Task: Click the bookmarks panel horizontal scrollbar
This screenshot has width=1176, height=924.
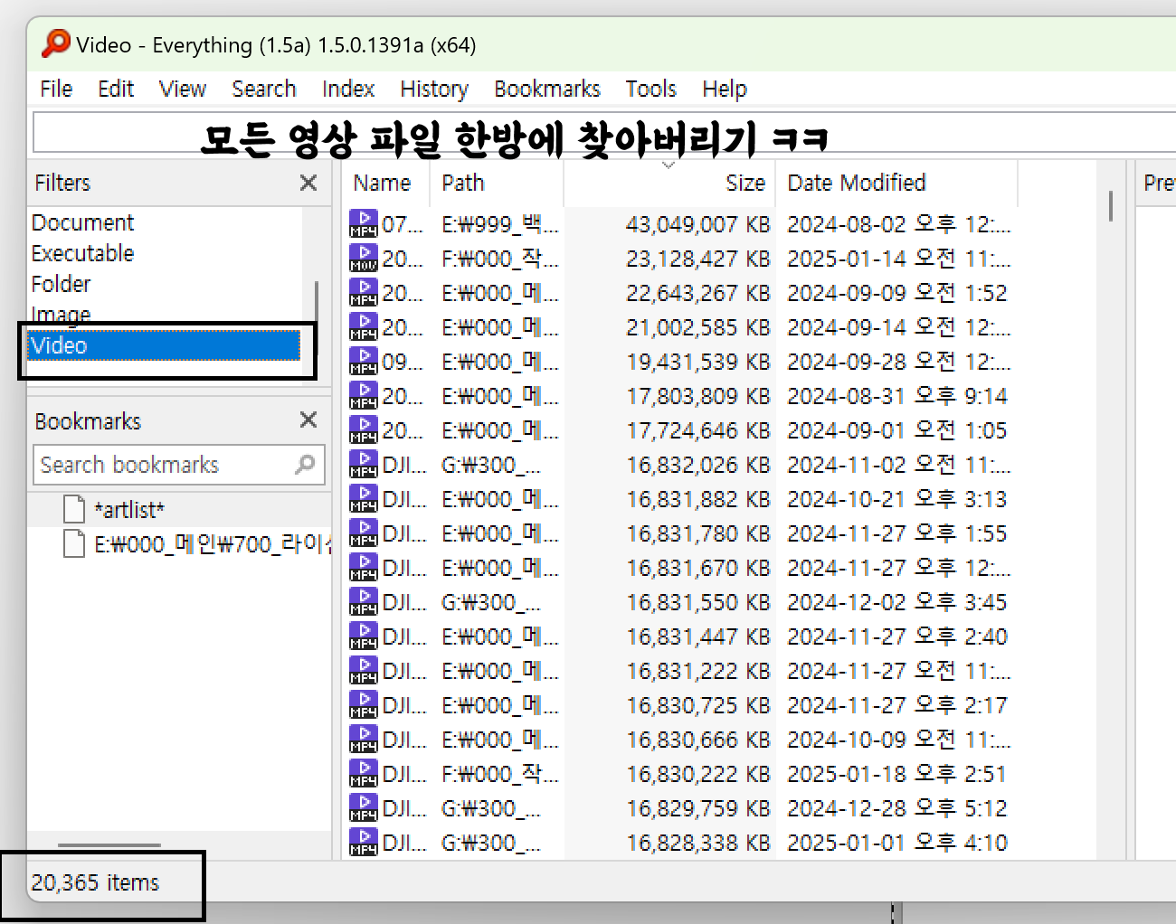Action: point(109,845)
